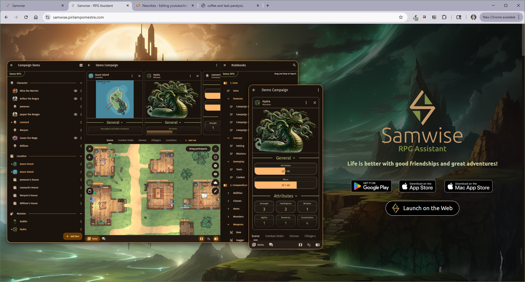This screenshot has width=525, height=282.
Task: Collapse the Character section chevron
Action: point(81,83)
